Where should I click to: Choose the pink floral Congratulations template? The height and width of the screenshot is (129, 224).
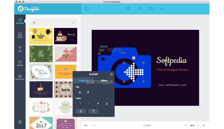pos(66,54)
